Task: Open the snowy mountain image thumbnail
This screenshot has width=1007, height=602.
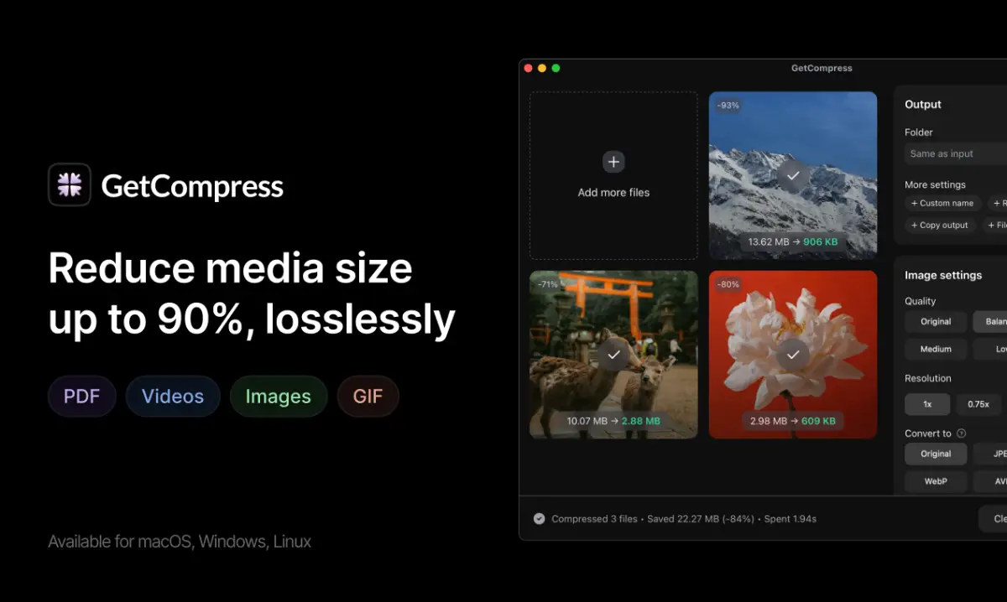Action: point(793,175)
